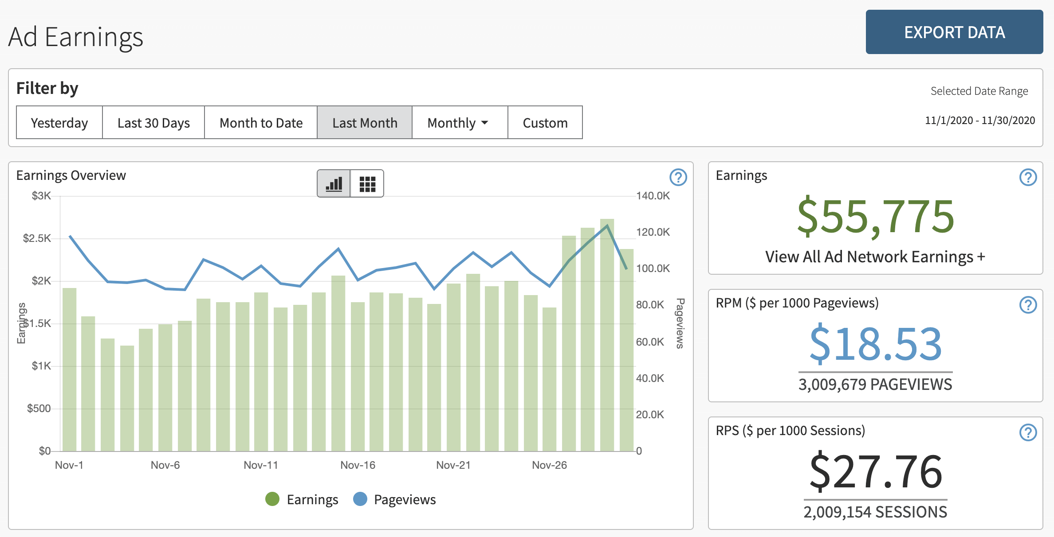Open help for Earnings Overview chart

pos(678,177)
